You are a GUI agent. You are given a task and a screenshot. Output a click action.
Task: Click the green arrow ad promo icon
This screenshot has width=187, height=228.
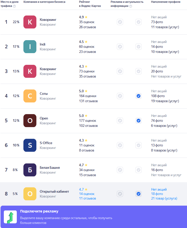(10, 217)
